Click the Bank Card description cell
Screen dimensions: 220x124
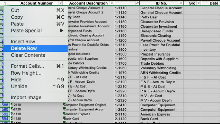(88, 119)
